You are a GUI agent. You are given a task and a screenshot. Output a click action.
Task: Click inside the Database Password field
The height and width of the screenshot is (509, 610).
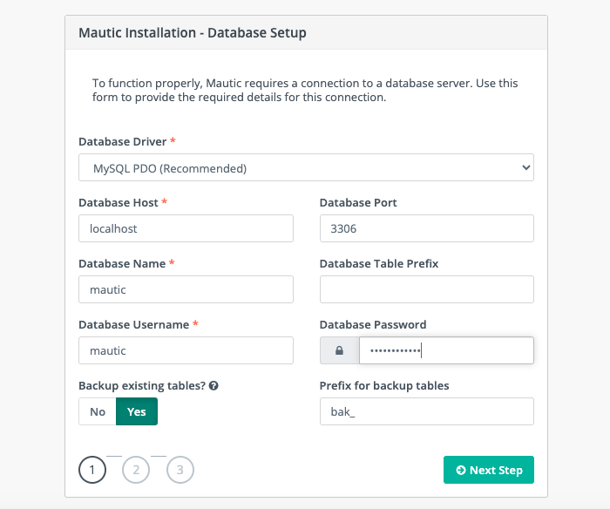445,350
